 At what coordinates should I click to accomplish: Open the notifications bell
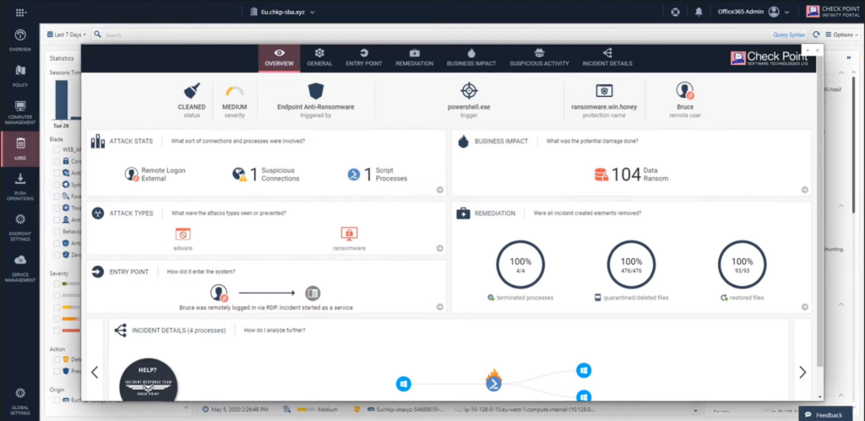699,12
